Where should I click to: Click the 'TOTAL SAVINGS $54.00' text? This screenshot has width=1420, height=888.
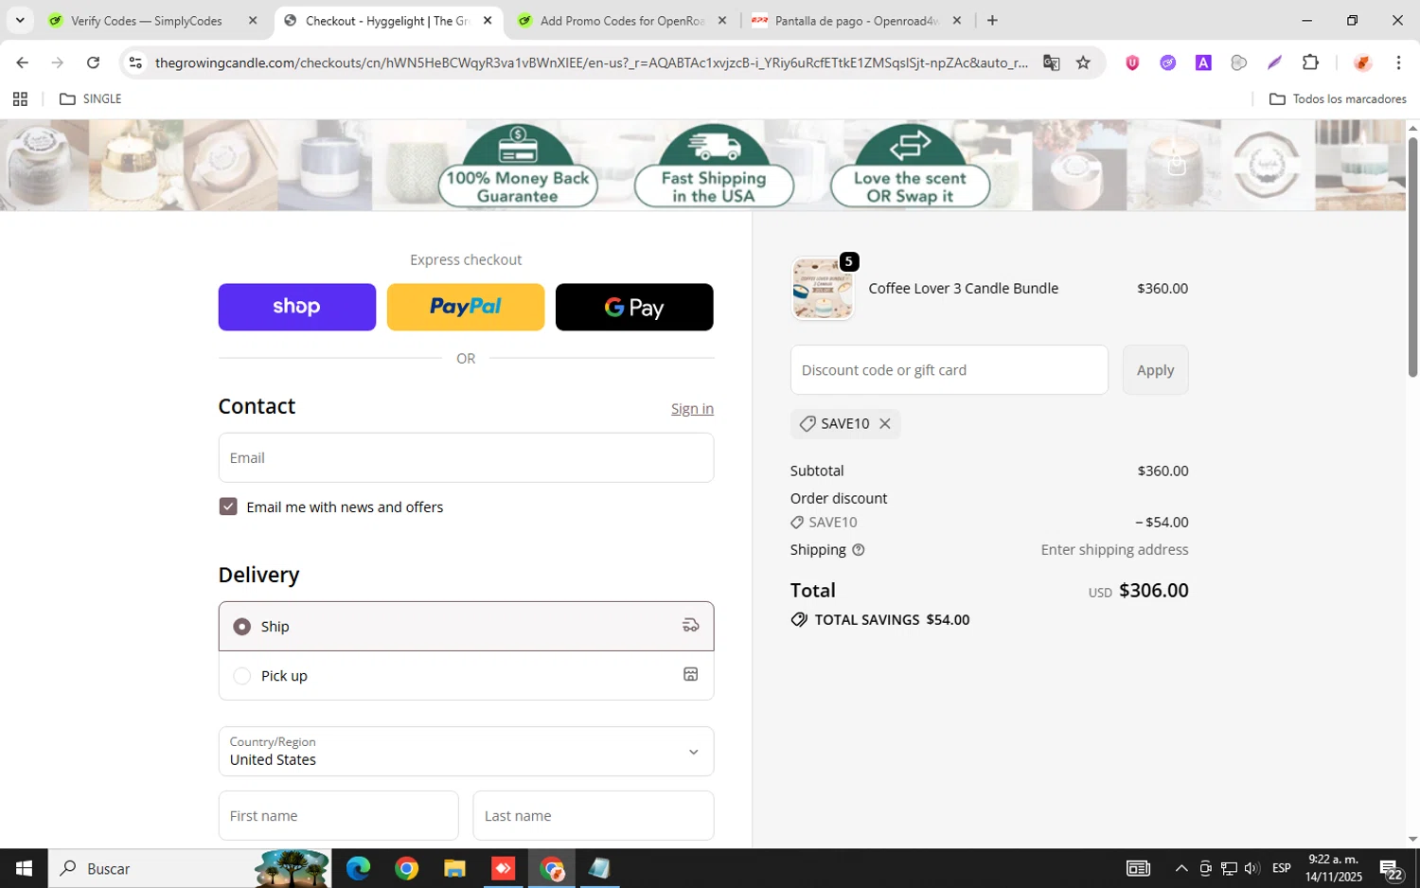(x=892, y=620)
